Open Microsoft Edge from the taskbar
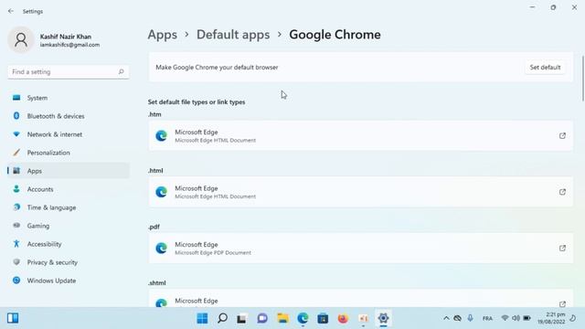 tap(303, 318)
